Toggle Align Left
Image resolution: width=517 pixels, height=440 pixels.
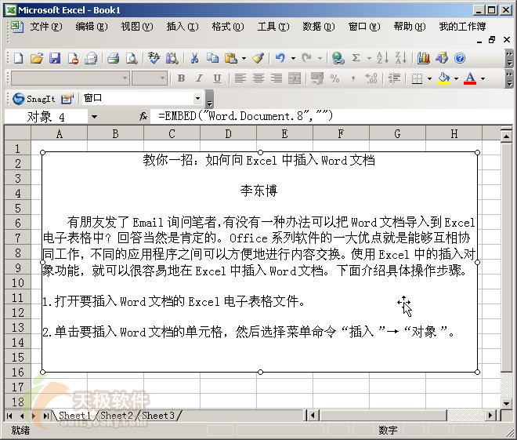pos(240,78)
